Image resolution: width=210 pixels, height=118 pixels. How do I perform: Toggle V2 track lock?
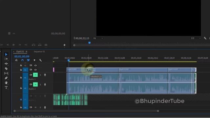pyautogui.click(x=21, y=65)
